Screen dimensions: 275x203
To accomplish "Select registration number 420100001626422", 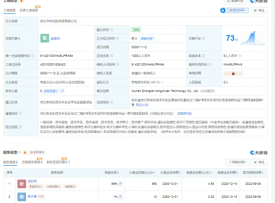I will pos(53,65).
